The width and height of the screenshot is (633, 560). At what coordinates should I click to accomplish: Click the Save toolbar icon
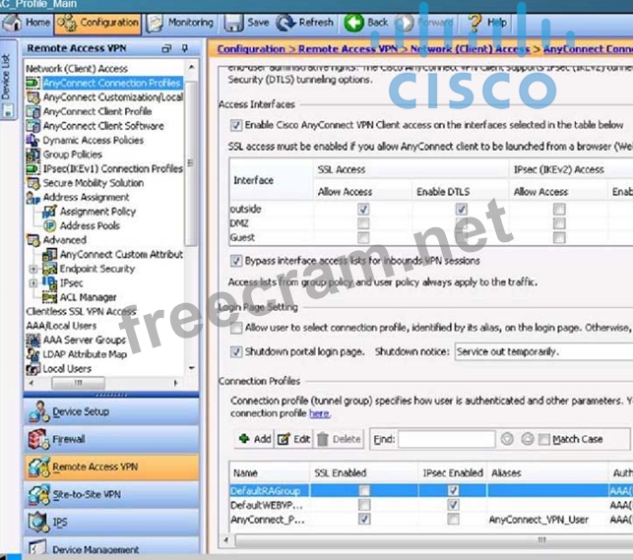[x=247, y=22]
